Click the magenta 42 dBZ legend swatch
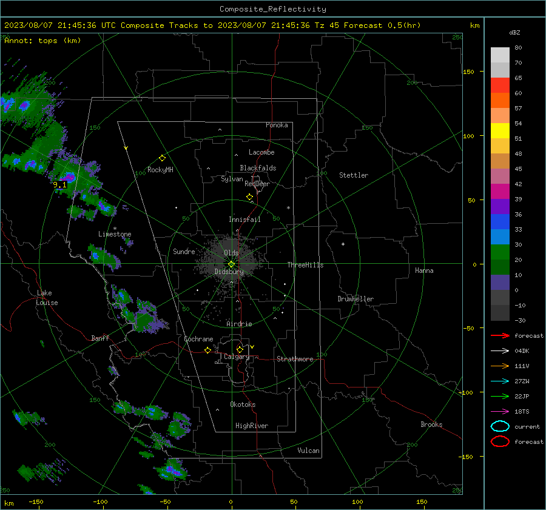546x510 pixels. point(500,191)
